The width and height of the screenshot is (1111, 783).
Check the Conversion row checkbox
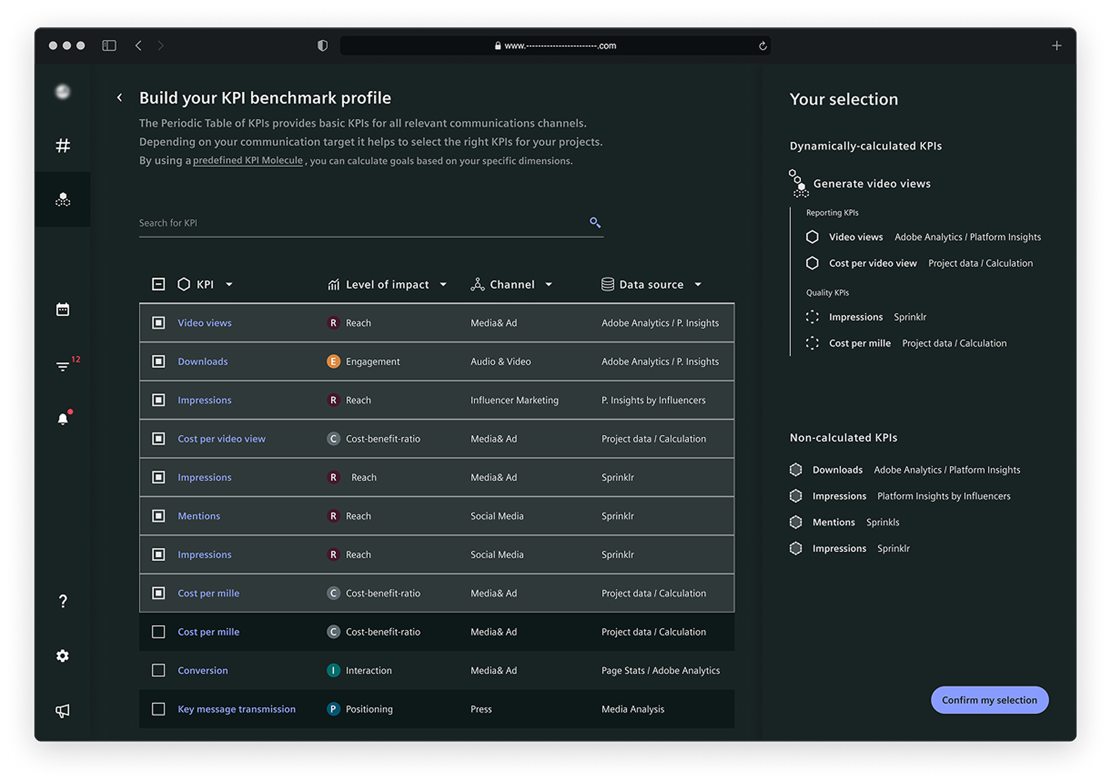[x=158, y=671]
